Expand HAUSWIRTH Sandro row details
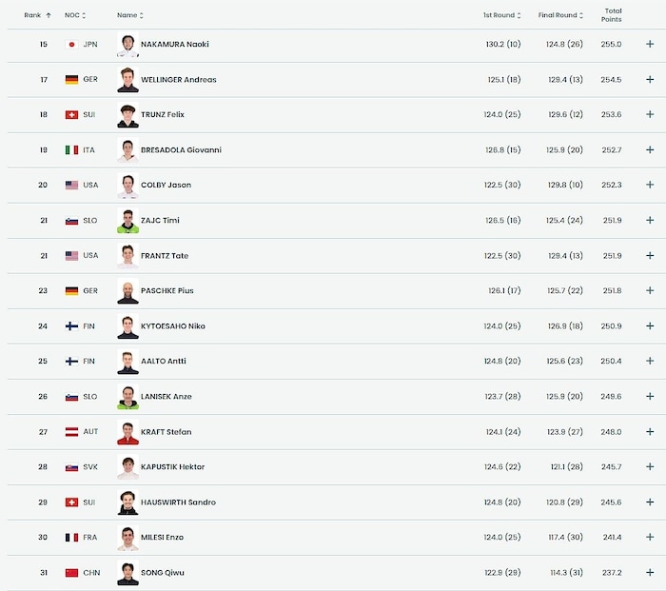 (650, 502)
